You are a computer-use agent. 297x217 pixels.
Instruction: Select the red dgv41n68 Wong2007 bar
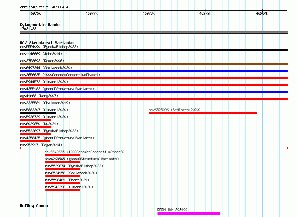coord(154,99)
